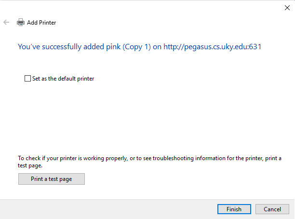Click the word 'successfully' in the blue heading
This screenshot has height=219, width=295.
[x=62, y=47]
